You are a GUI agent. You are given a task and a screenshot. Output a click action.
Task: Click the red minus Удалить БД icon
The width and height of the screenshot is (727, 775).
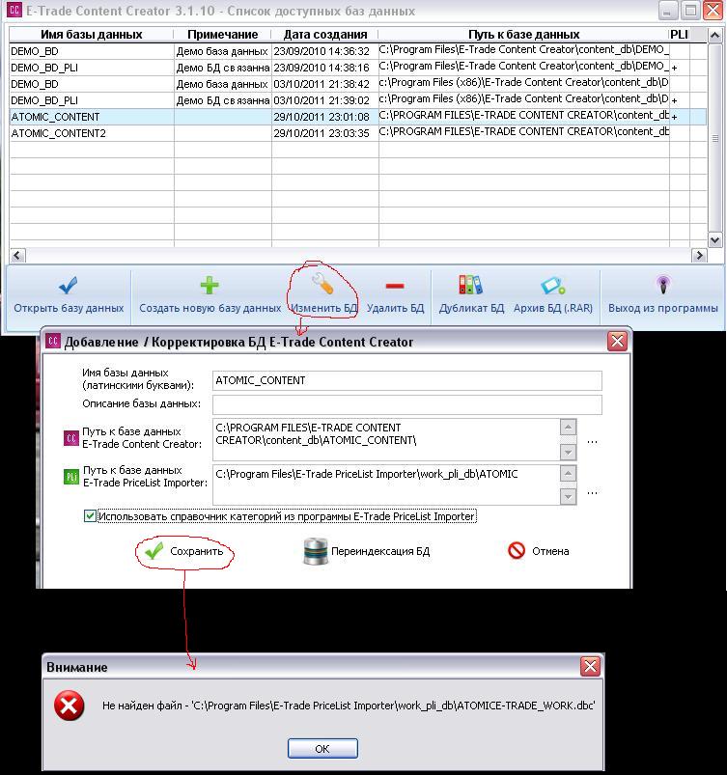coord(395,285)
